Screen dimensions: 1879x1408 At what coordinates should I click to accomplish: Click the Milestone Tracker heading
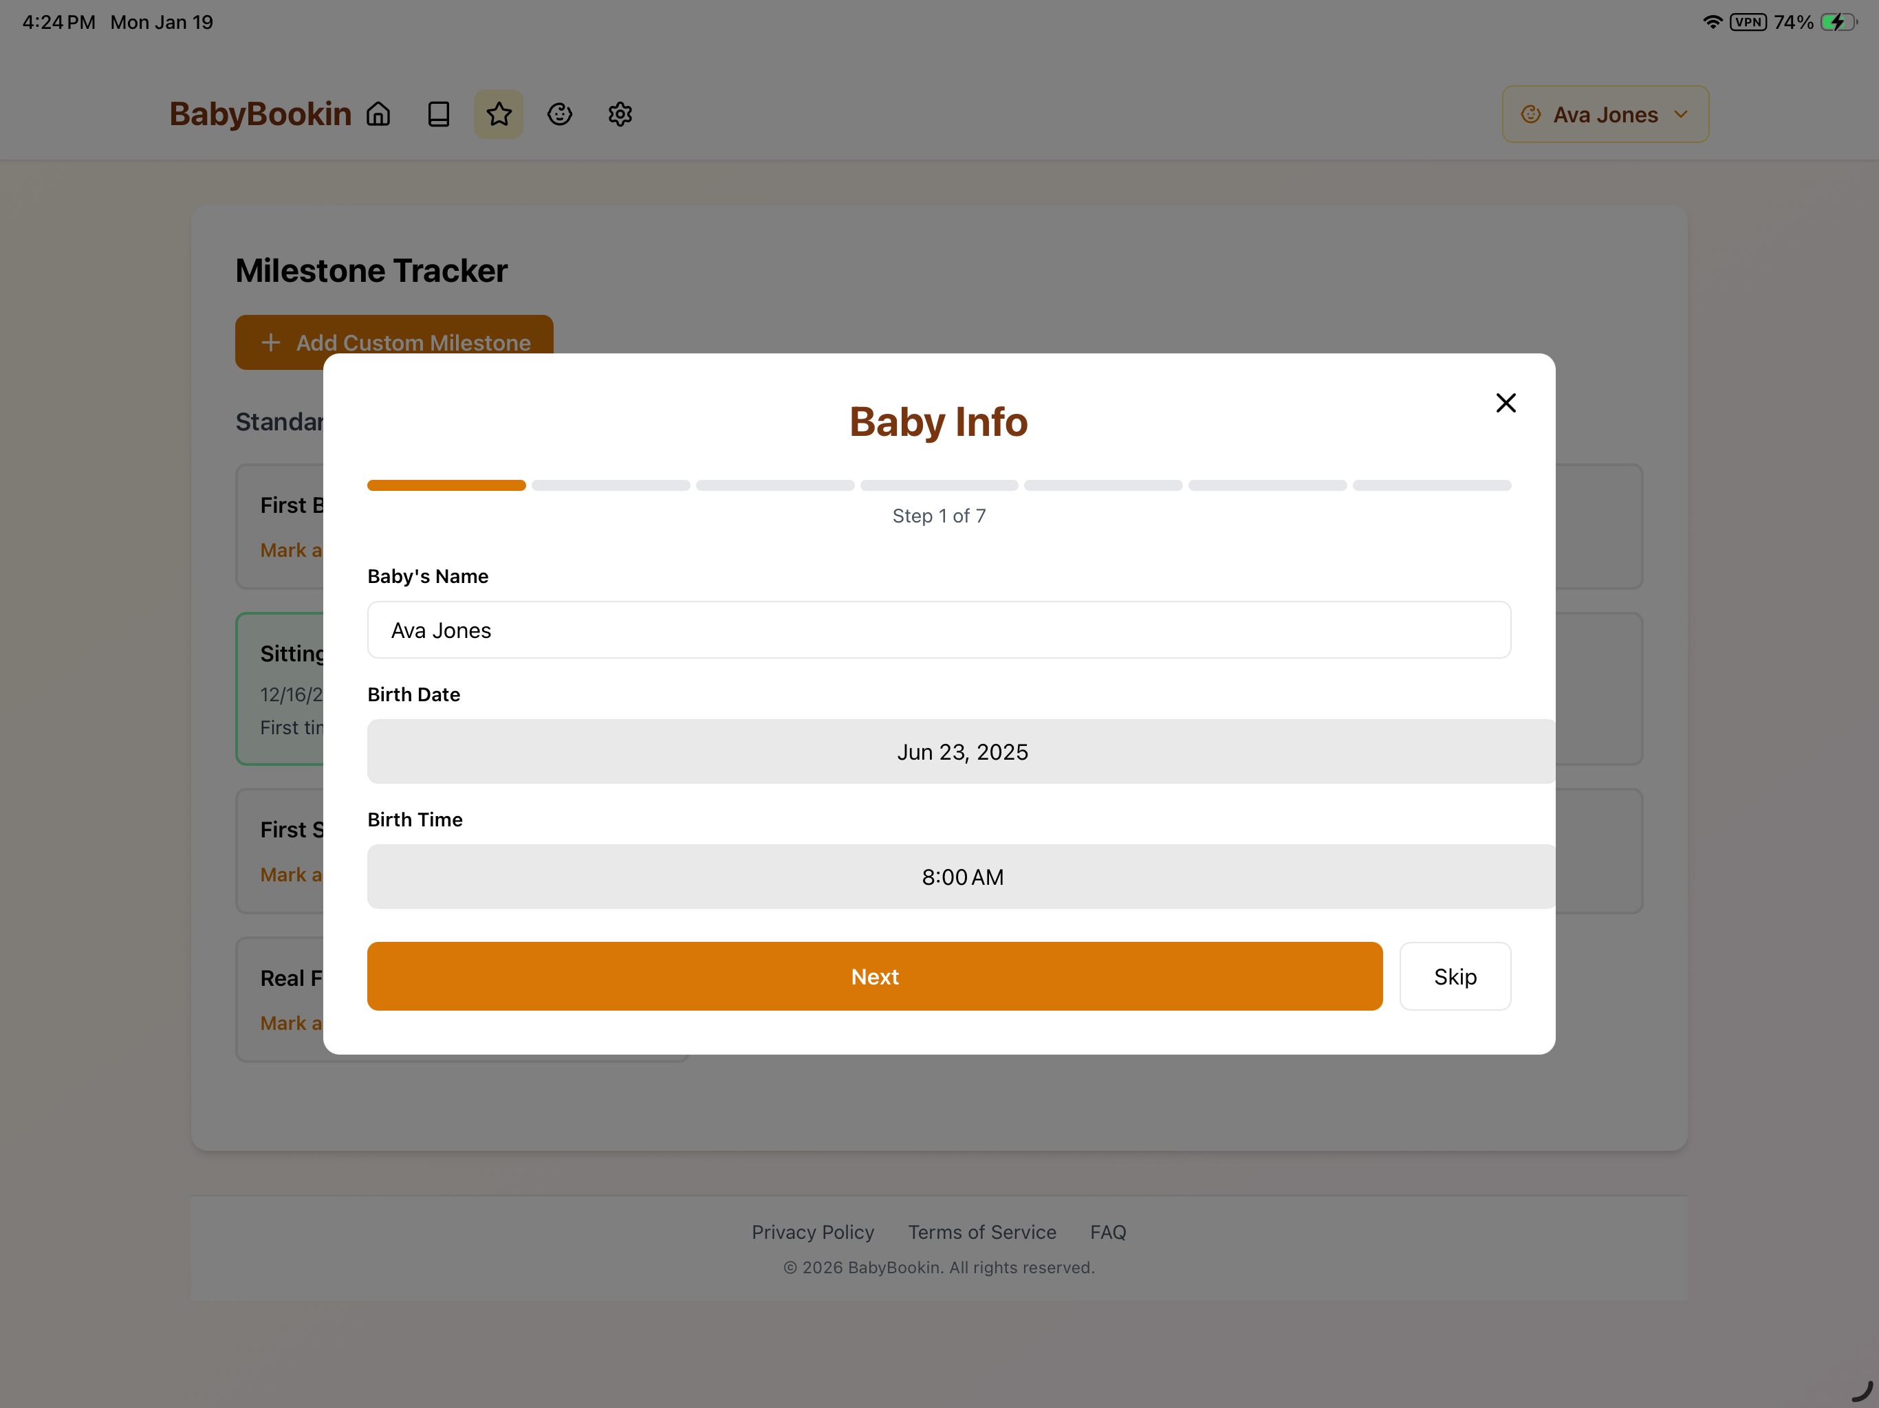[x=371, y=271]
